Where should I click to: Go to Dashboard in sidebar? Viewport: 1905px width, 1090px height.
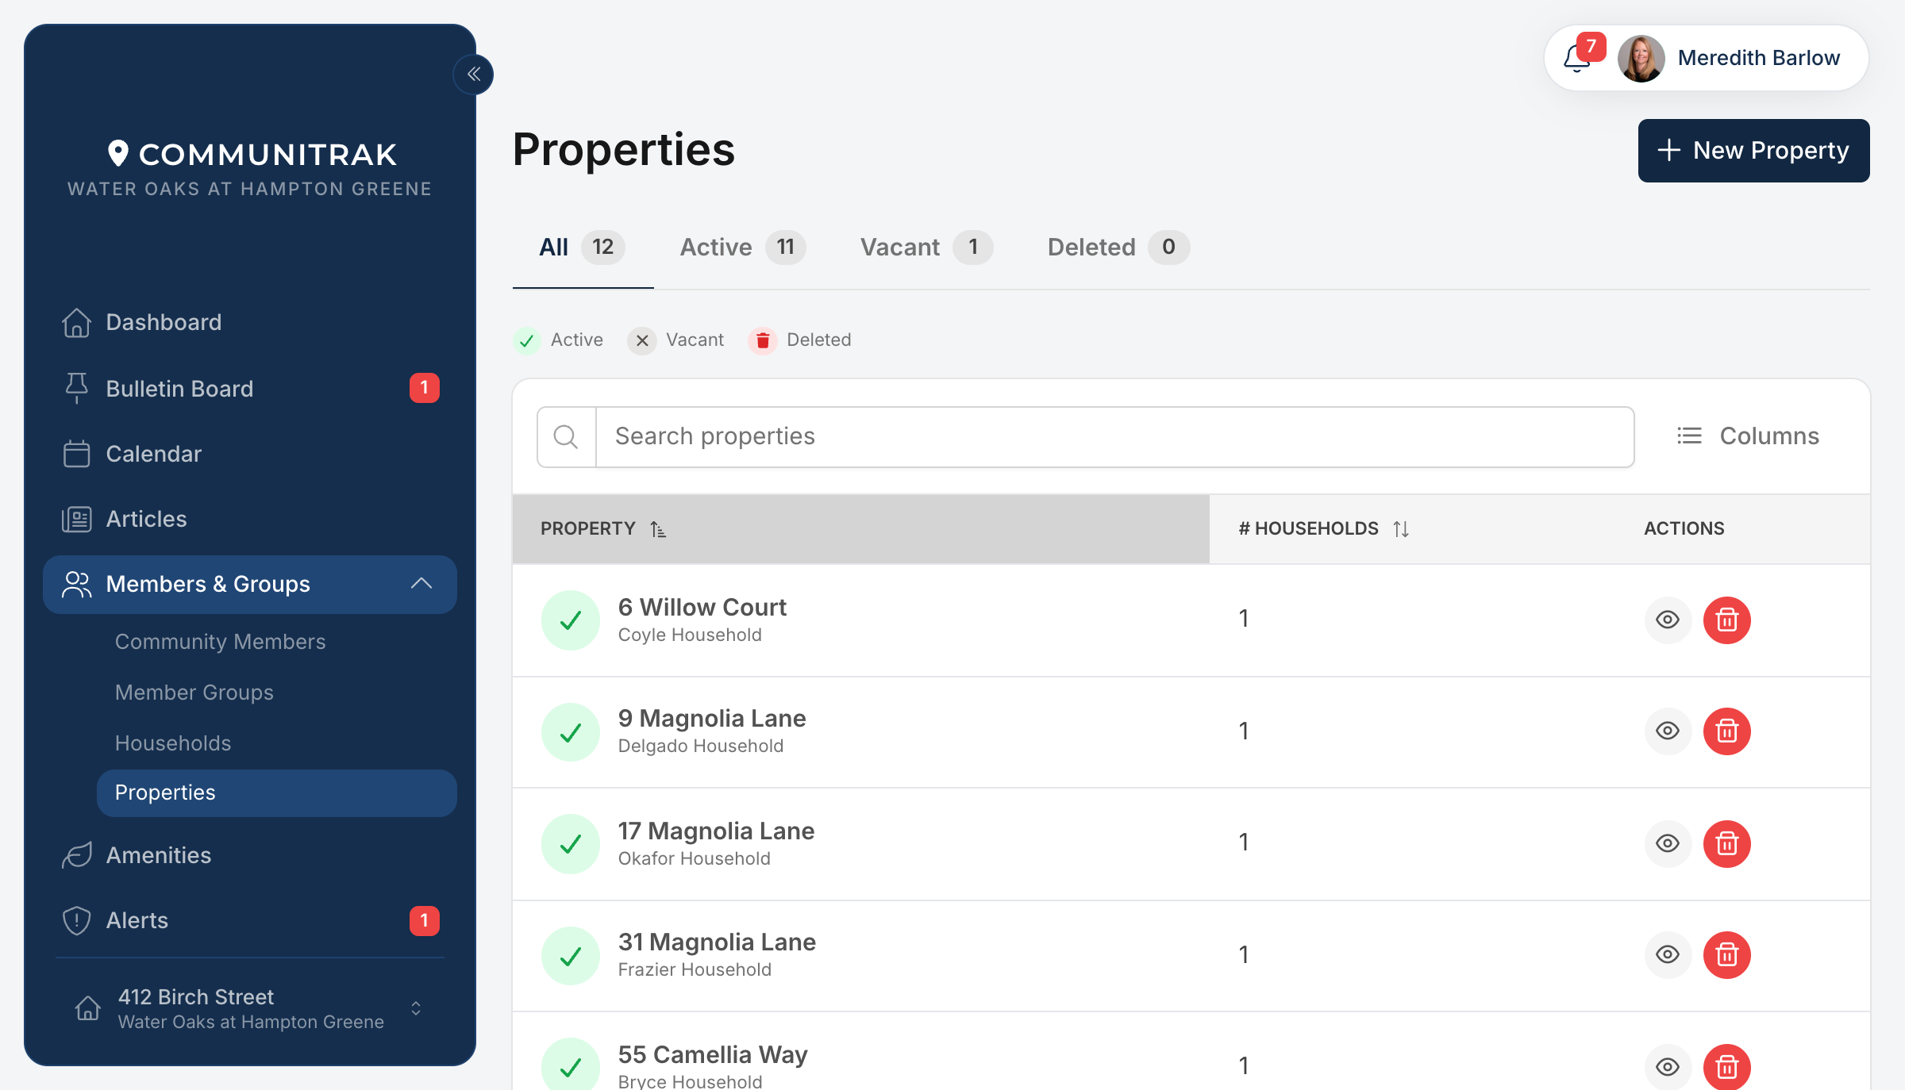point(250,322)
